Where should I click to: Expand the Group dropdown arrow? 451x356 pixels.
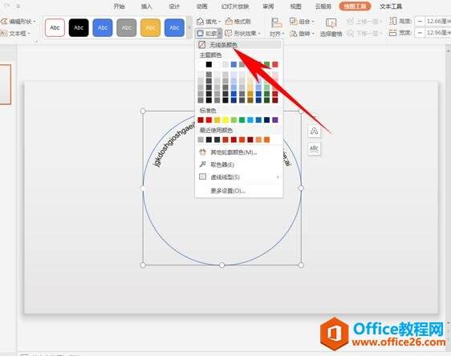313,22
